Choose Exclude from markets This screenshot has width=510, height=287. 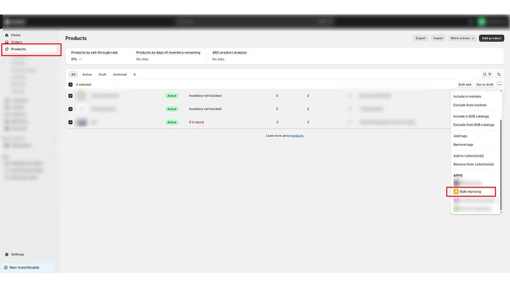[x=470, y=105]
